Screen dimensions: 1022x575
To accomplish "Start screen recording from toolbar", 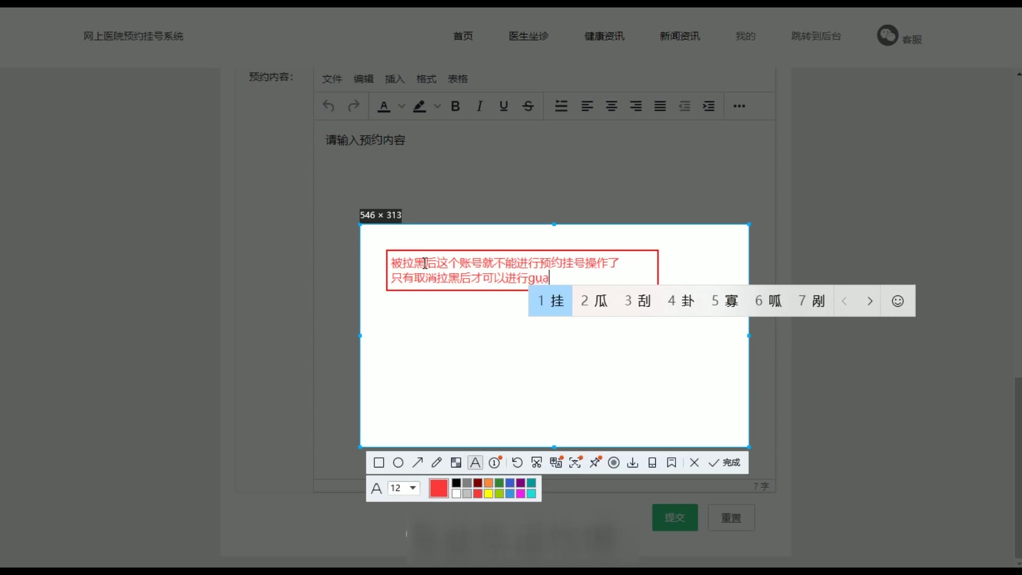I will coord(614,463).
